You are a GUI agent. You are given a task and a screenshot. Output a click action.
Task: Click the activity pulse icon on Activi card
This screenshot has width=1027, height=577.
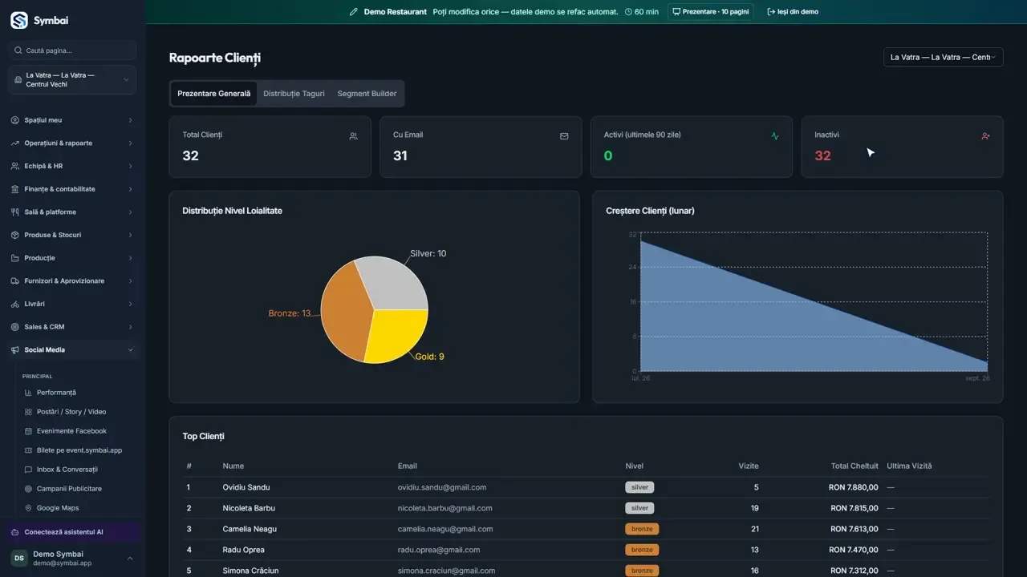(x=775, y=136)
